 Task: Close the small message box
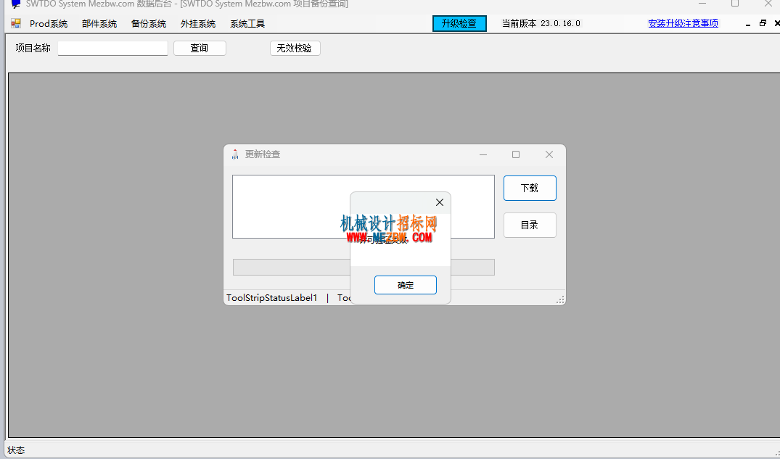click(439, 202)
